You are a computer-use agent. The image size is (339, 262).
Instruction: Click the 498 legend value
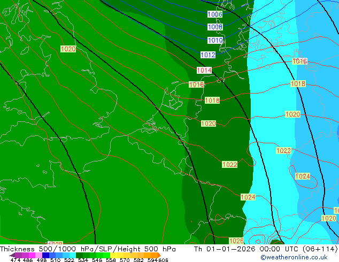42,260
